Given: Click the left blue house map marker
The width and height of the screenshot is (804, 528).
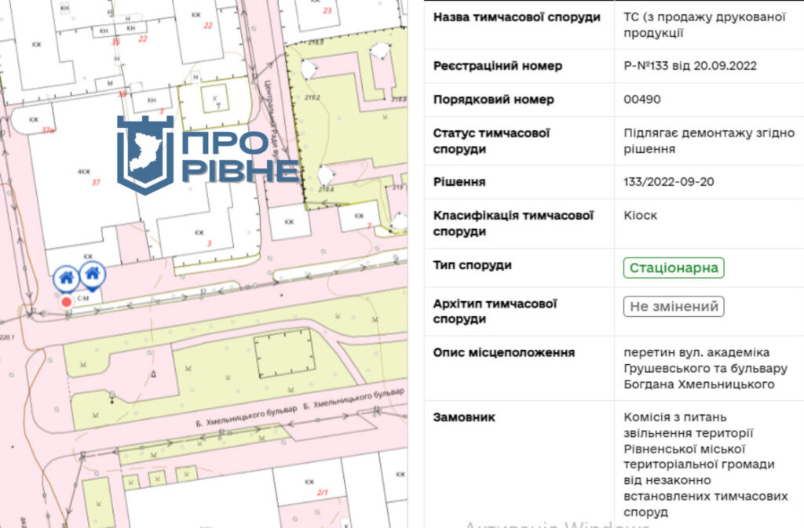Looking at the screenshot, I should point(66,278).
